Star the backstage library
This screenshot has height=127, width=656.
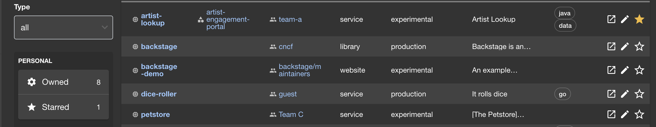[639, 47]
